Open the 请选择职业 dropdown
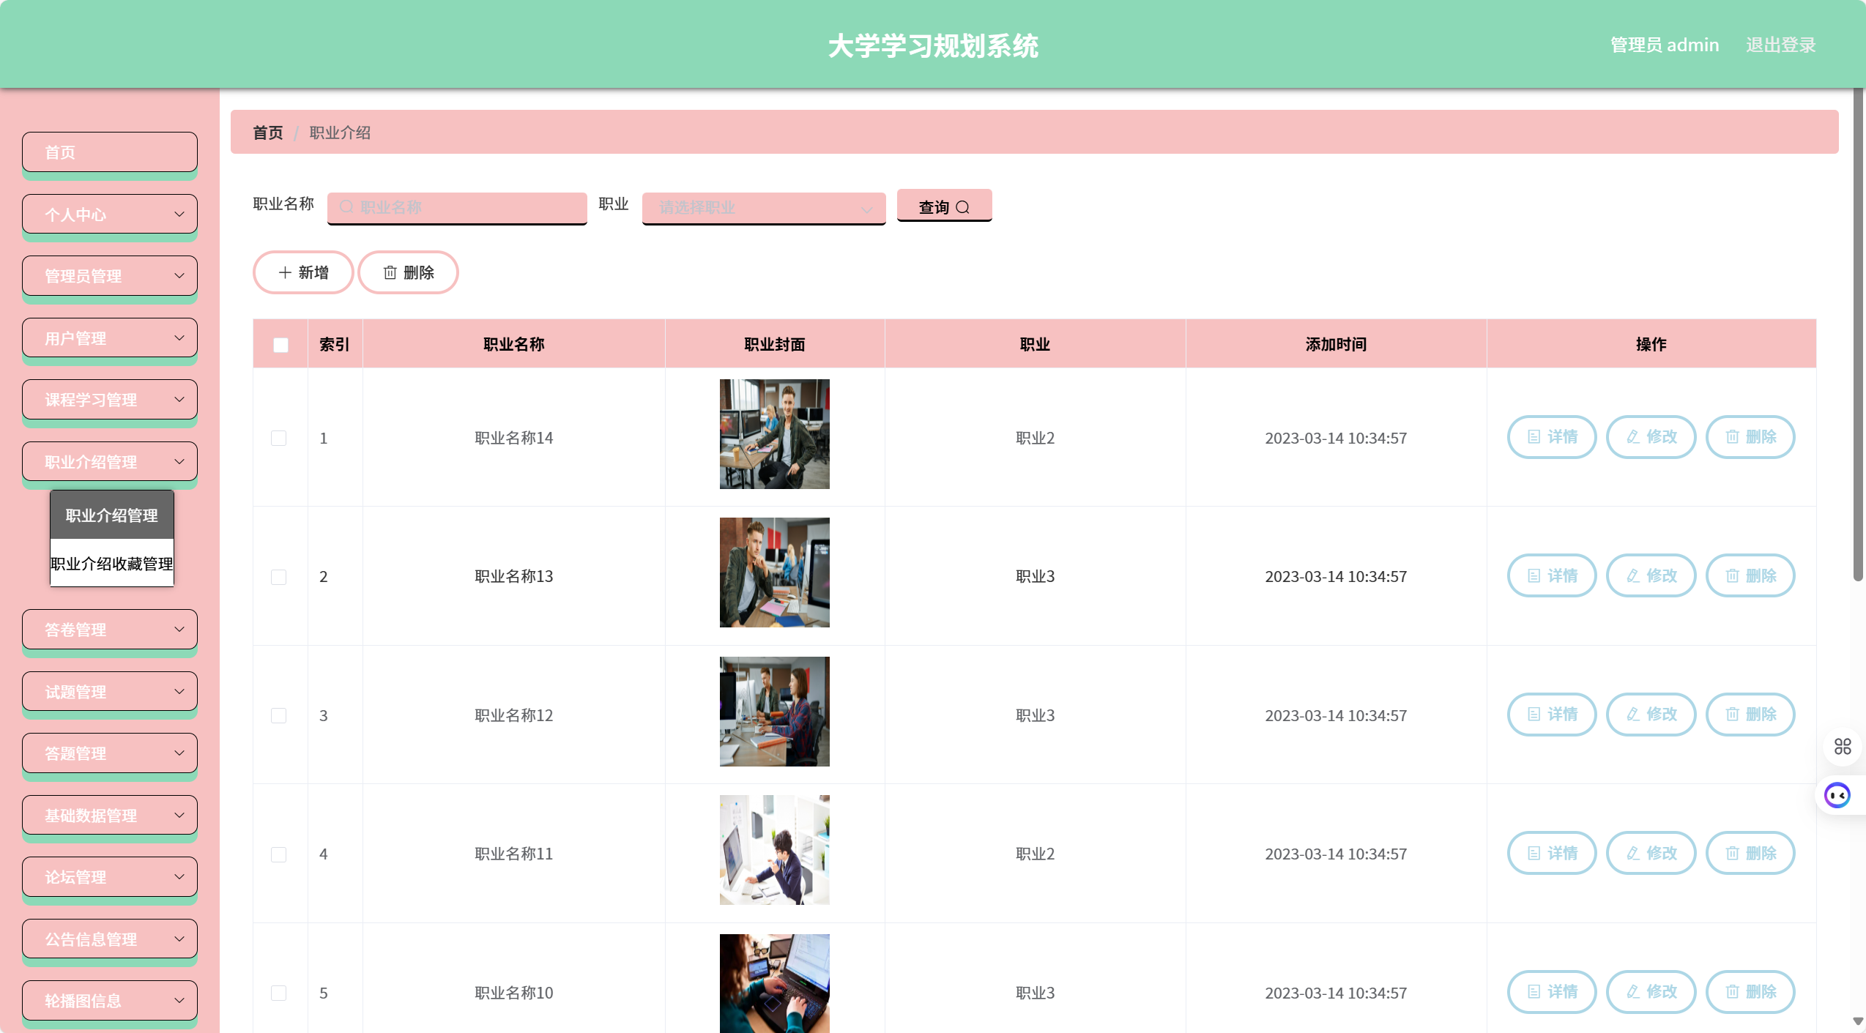 point(763,208)
